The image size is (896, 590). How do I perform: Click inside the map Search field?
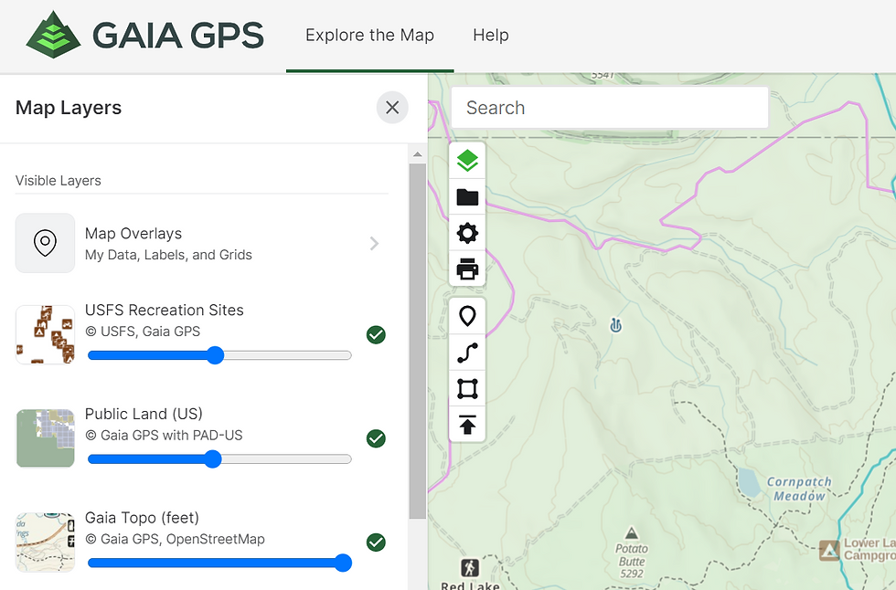tap(610, 108)
